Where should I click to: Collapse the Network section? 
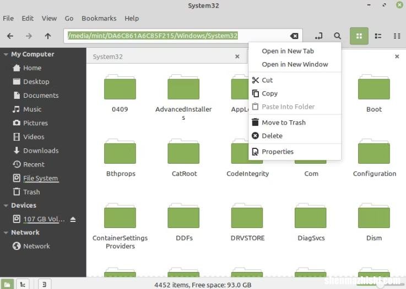click(x=6, y=232)
